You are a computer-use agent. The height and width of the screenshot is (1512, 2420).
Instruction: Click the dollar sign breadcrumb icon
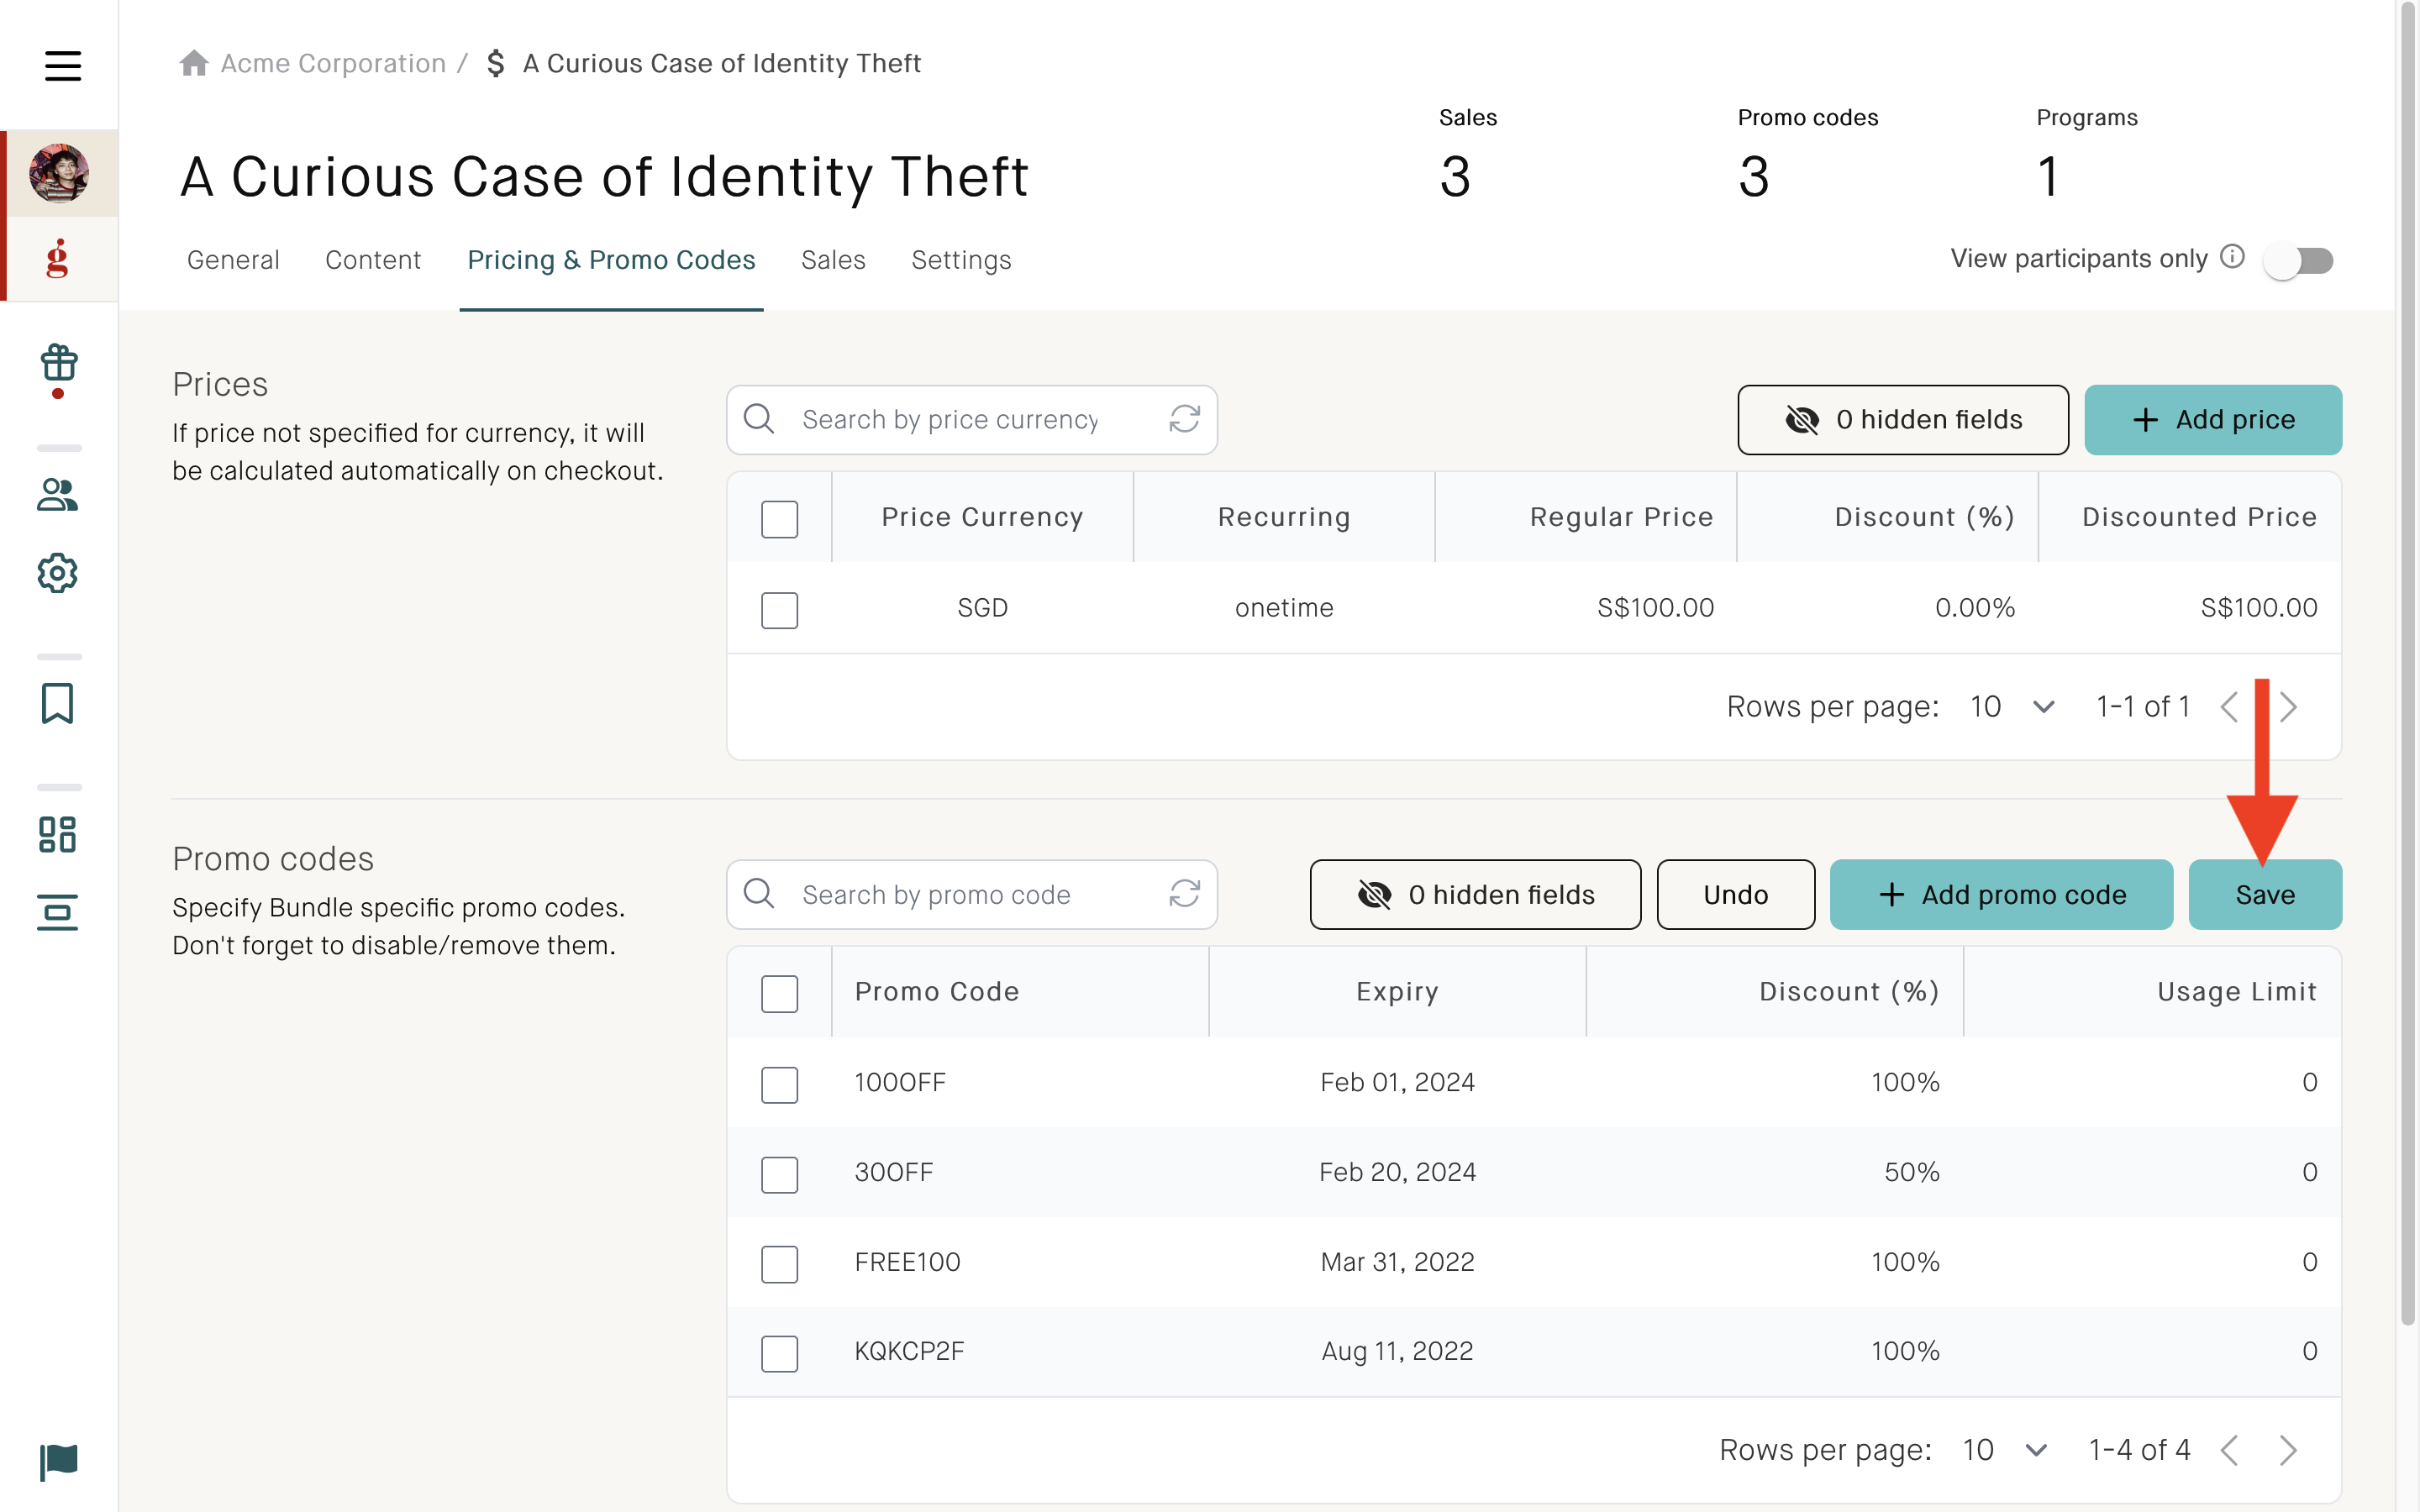[496, 63]
